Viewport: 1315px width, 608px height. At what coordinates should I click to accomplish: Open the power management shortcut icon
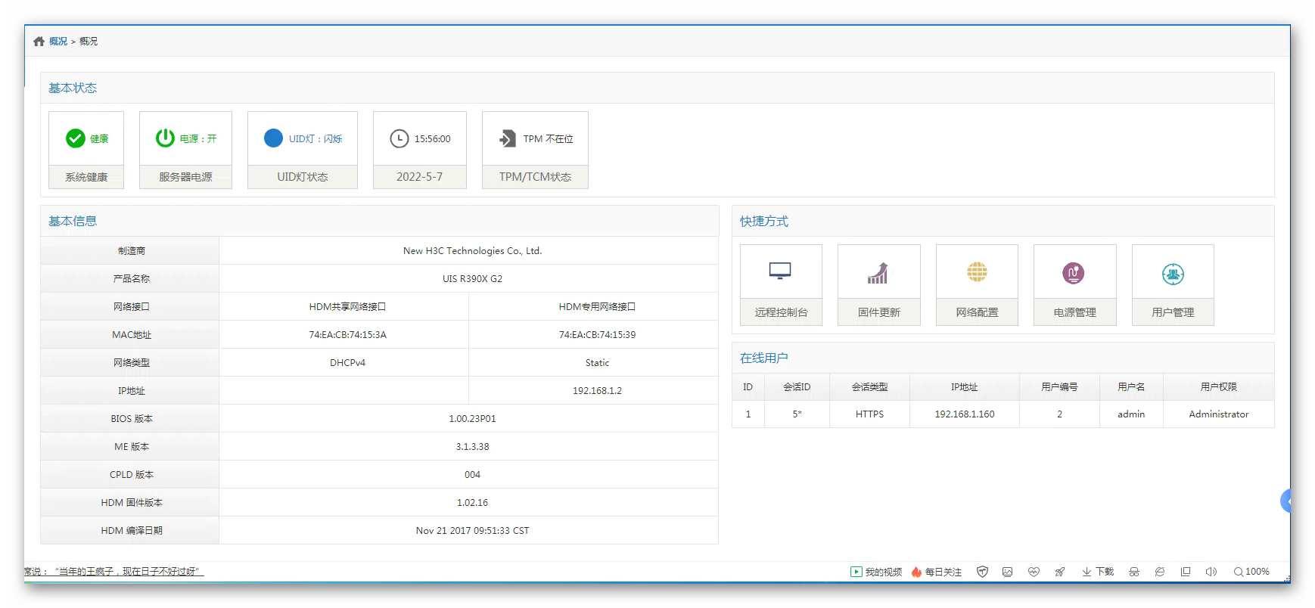[1074, 273]
